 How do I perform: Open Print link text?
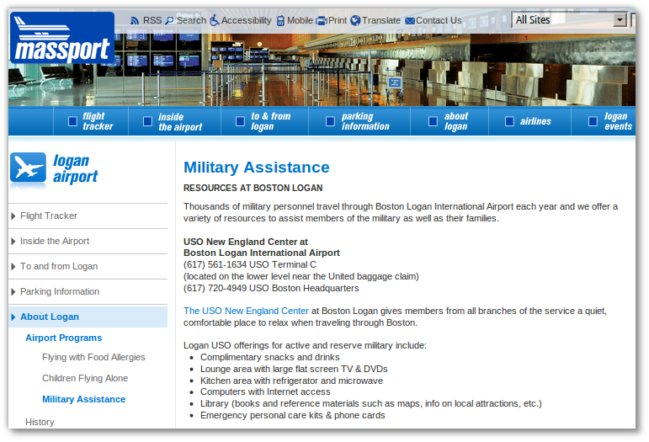[338, 20]
